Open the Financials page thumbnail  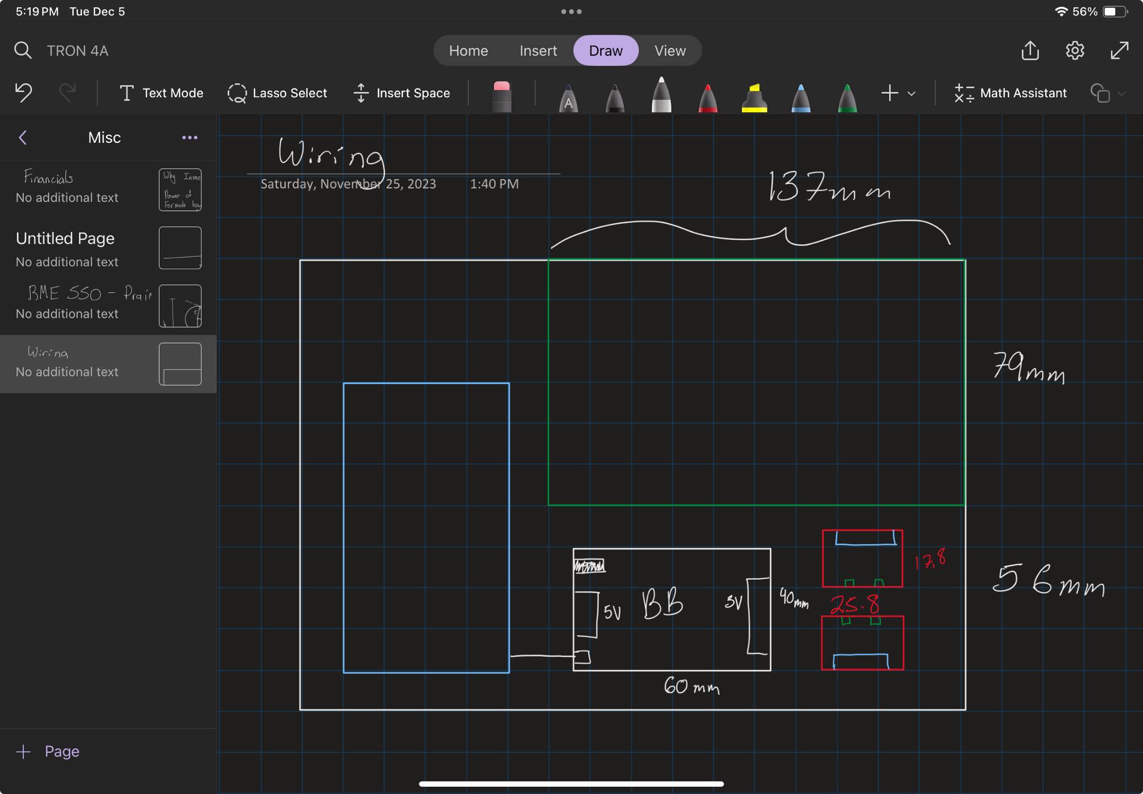pos(180,190)
